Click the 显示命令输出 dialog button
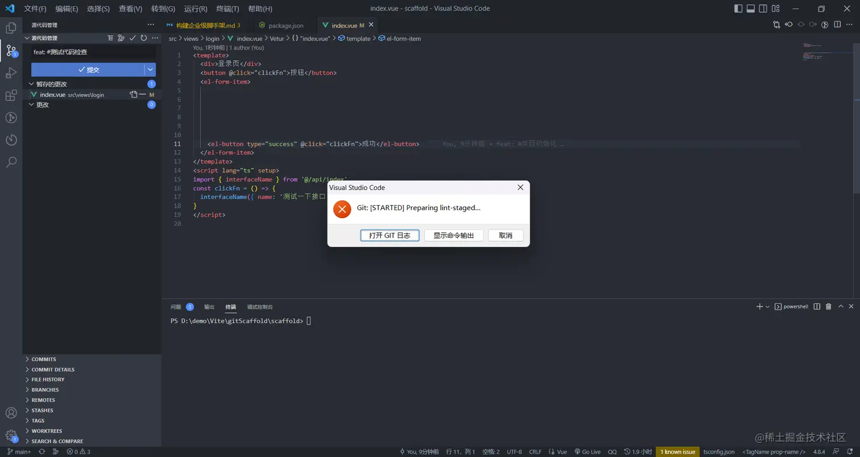Screen dimensions: 860x457 click(454, 236)
